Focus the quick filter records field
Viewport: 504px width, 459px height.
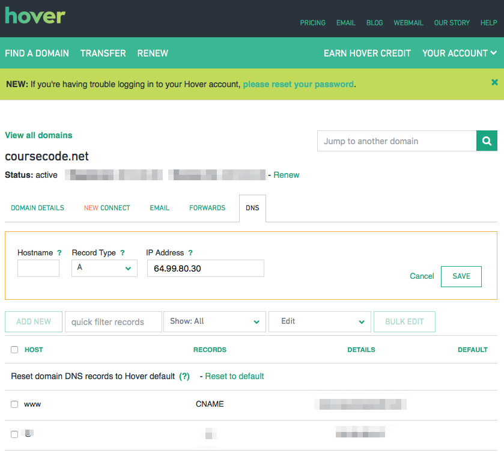(114, 321)
